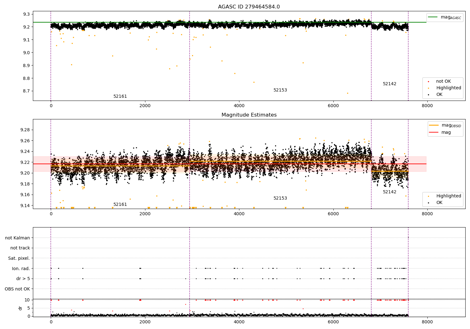
Task: Click the 'Ion. rad.' y-axis label
Action: pyautogui.click(x=21, y=269)
